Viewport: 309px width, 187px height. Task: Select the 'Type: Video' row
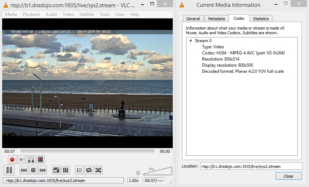click(x=213, y=47)
